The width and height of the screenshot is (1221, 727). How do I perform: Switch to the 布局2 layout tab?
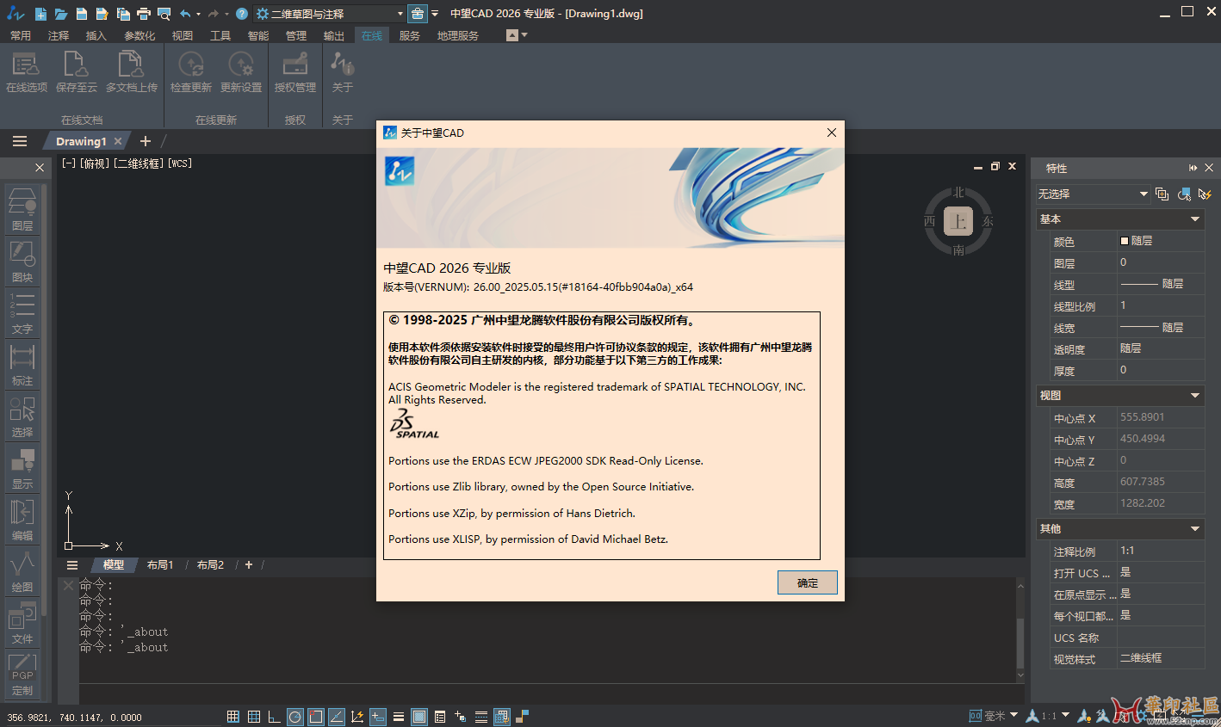pyautogui.click(x=210, y=565)
